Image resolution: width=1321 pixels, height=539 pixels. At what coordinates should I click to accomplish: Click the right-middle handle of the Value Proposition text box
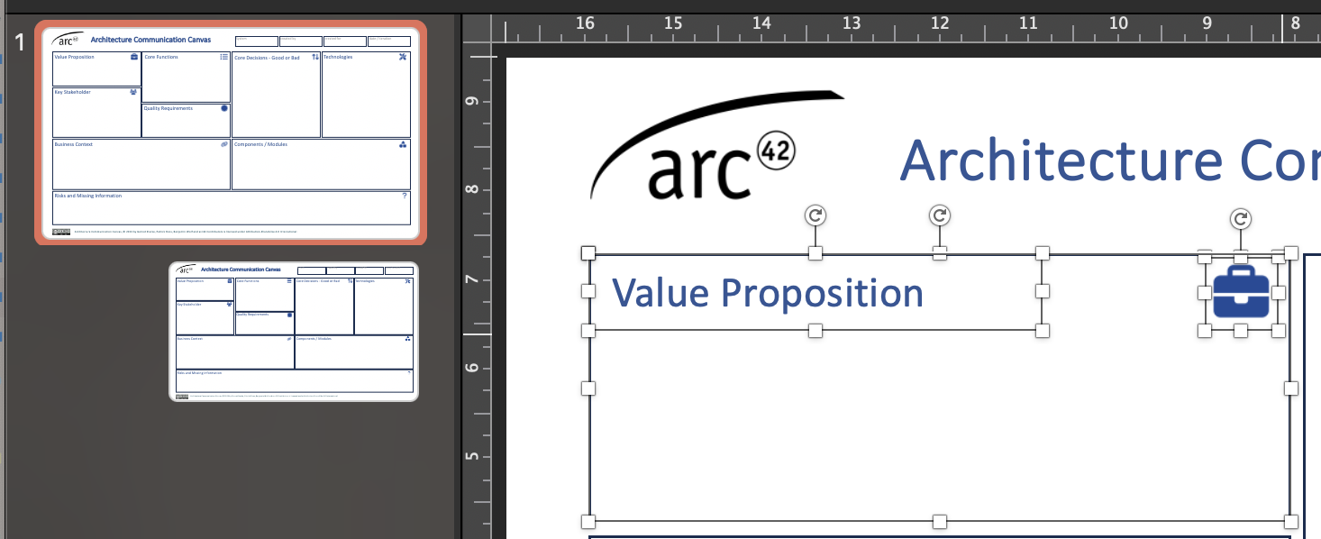1043,291
